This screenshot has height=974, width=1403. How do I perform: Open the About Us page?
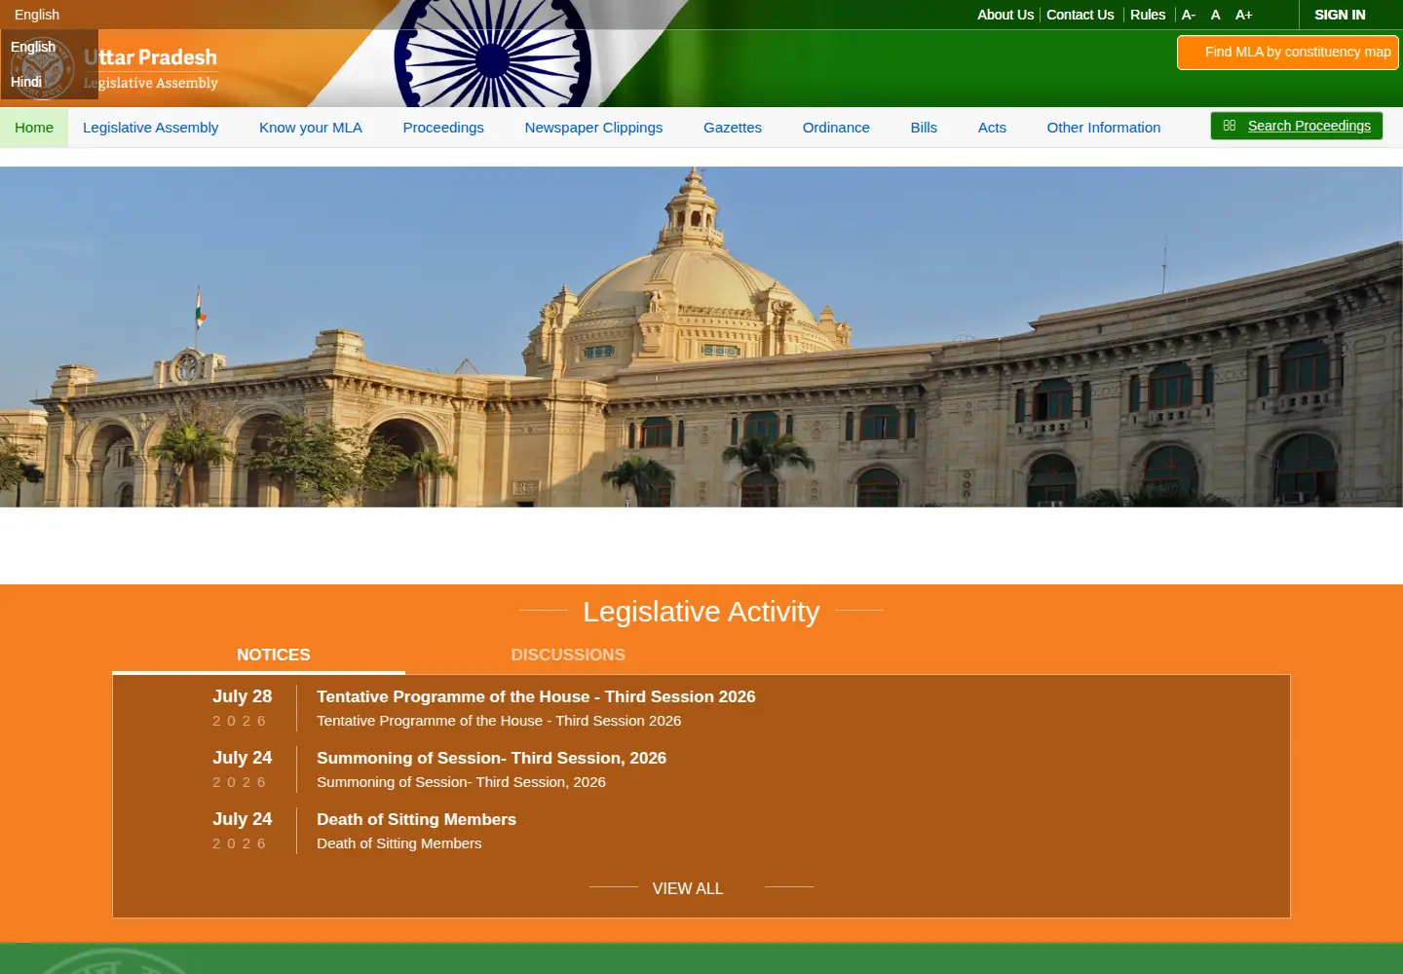(x=1005, y=15)
